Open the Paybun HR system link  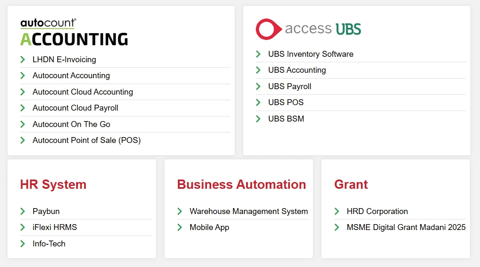[46, 211]
